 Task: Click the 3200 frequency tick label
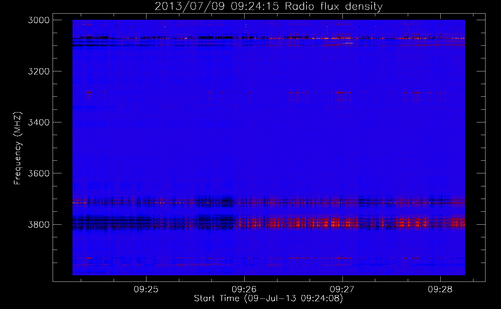coord(39,71)
